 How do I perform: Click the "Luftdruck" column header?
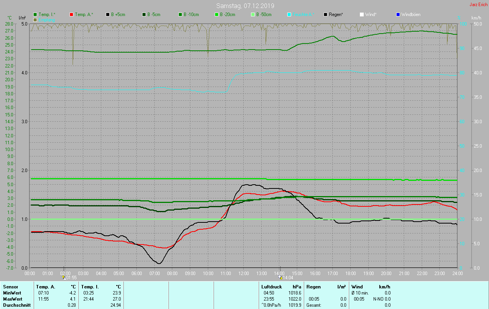point(272,287)
